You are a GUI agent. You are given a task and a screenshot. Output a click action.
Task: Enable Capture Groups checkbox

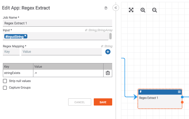tap(5, 88)
